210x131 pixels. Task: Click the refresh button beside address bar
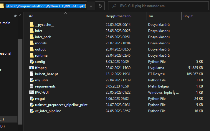coord(100,6)
